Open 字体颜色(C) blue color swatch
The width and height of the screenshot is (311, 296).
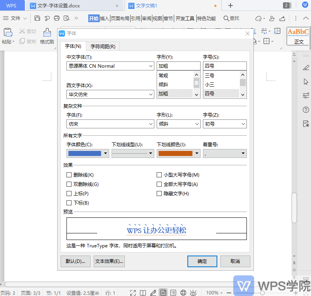[88, 153]
